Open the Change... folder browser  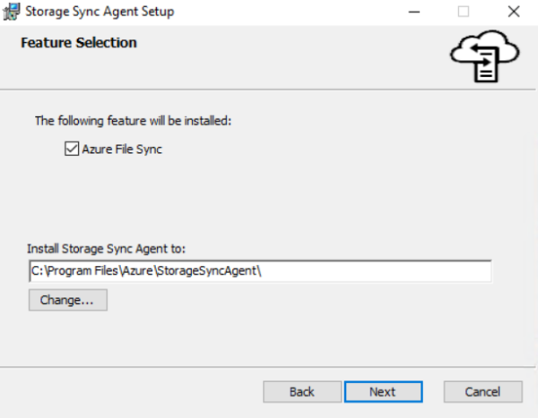[68, 300]
